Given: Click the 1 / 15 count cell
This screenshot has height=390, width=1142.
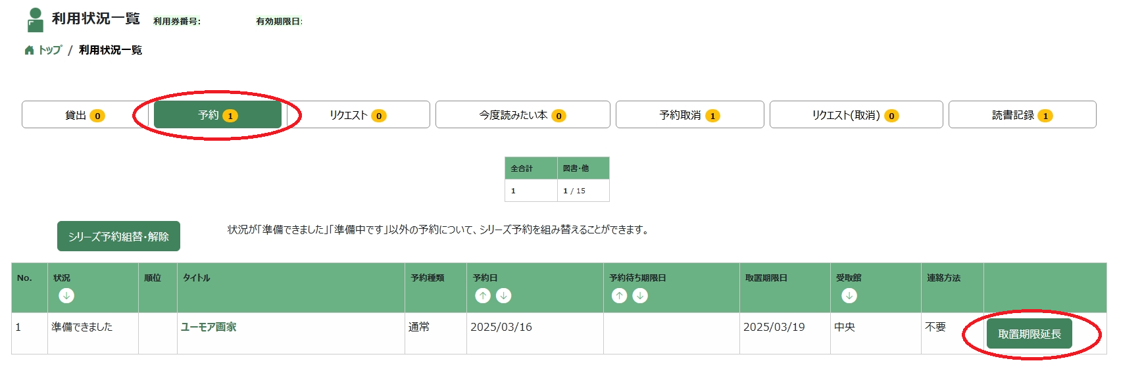Looking at the screenshot, I should coord(583,191).
